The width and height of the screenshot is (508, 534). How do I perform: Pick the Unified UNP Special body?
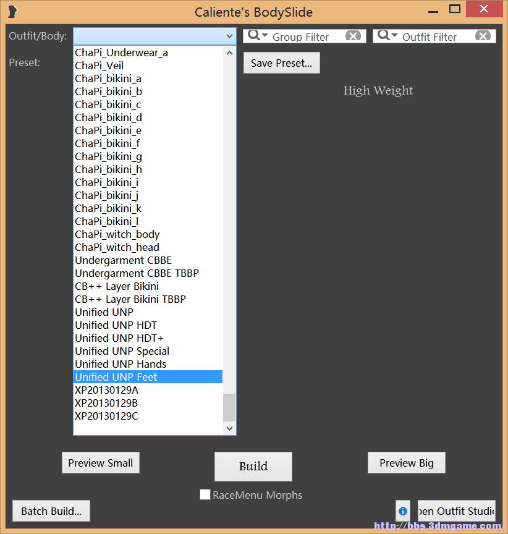pos(148,351)
